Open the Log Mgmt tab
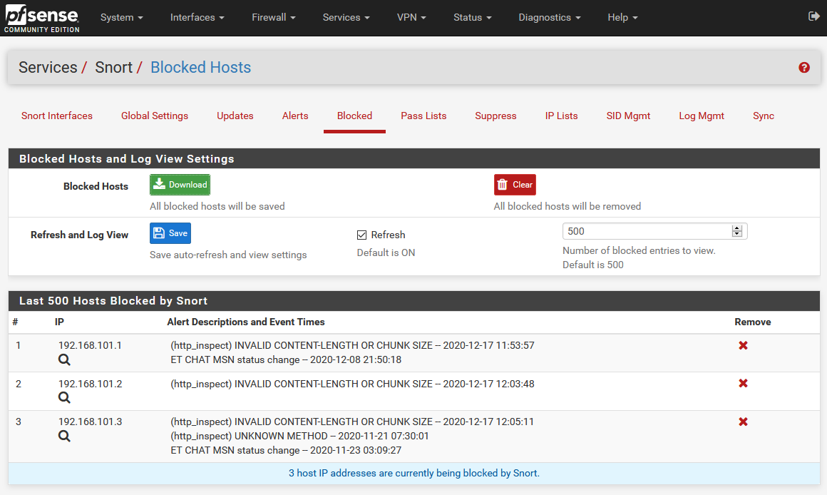827x495 pixels. pyautogui.click(x=702, y=116)
